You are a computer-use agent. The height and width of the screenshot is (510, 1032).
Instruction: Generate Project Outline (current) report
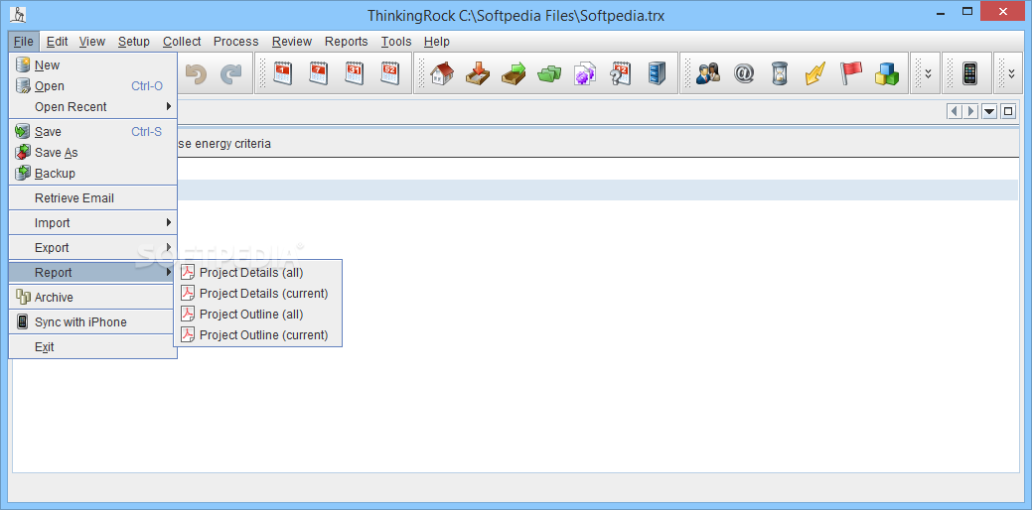[x=258, y=335]
